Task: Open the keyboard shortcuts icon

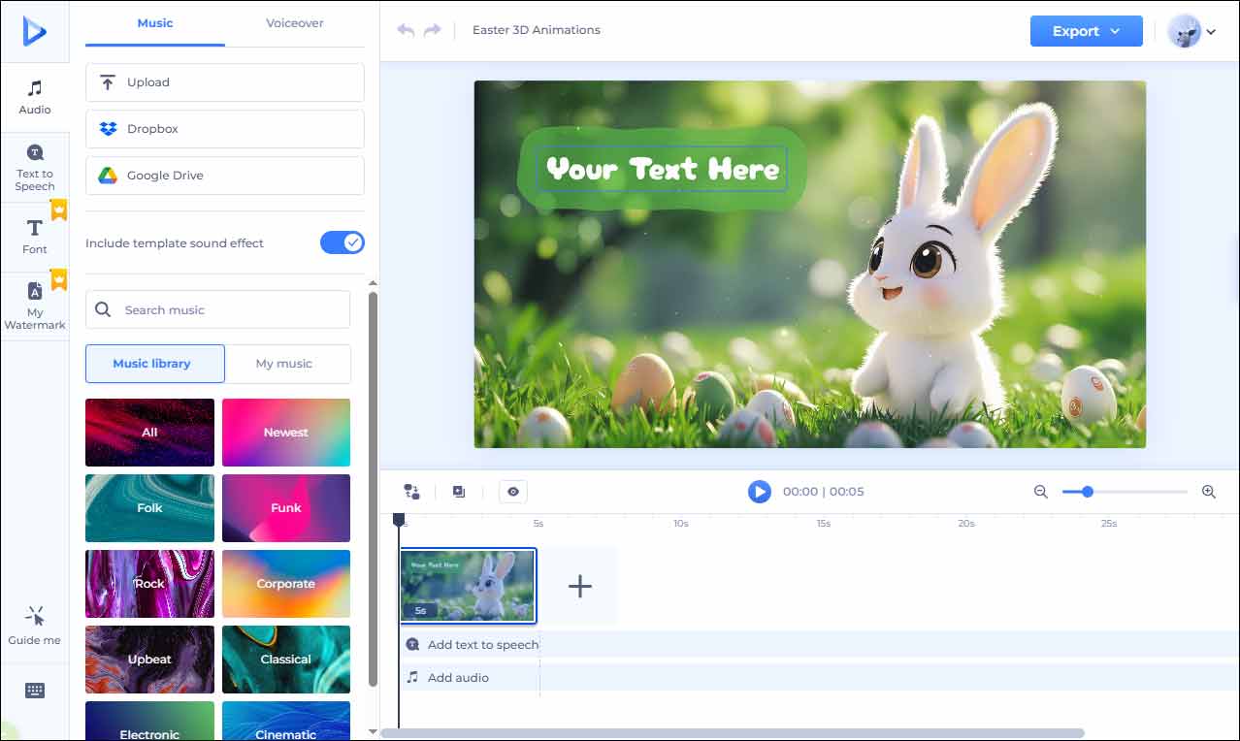Action: [x=35, y=690]
